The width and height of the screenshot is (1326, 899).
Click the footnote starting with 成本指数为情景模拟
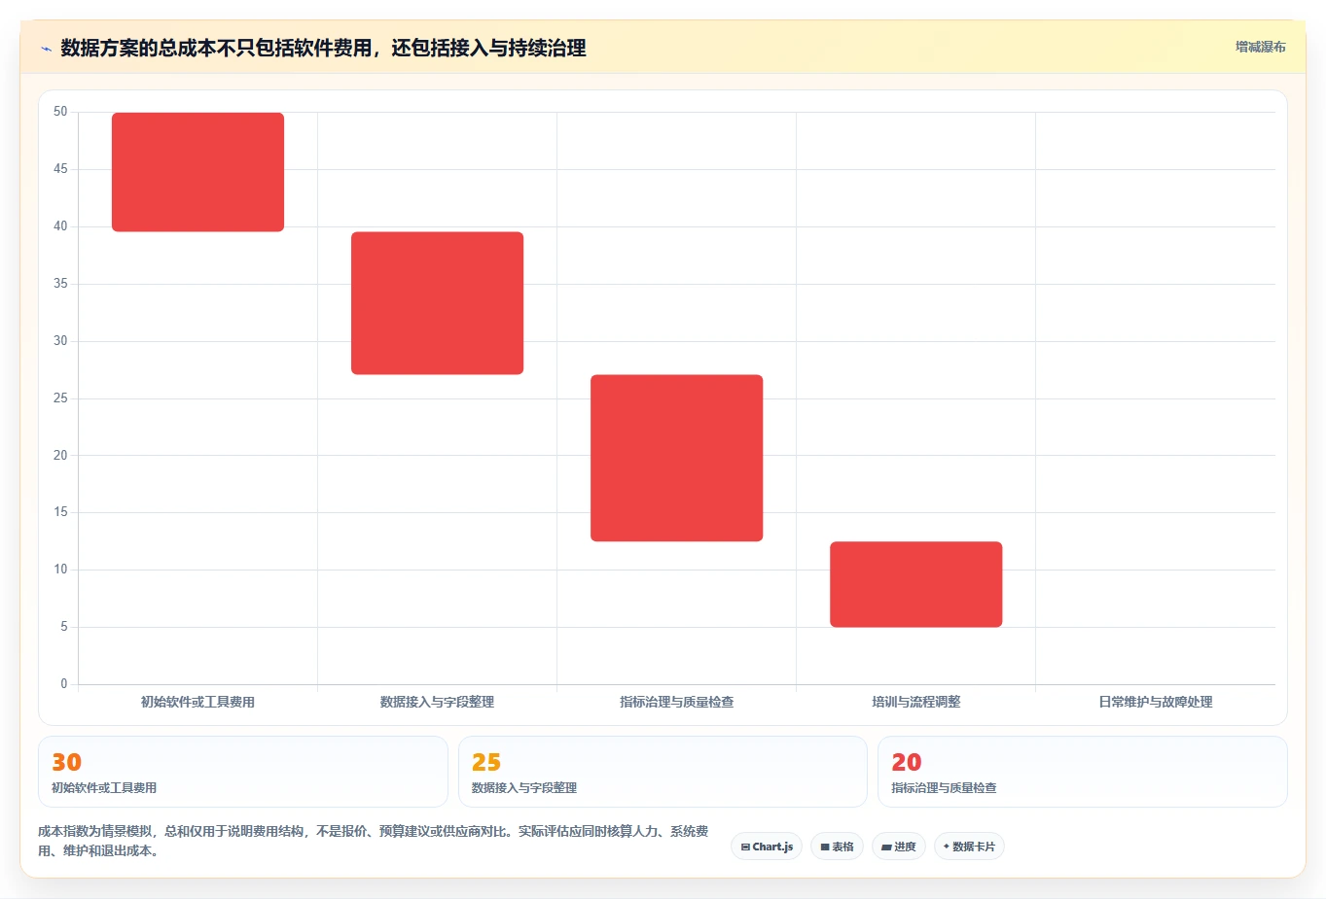coord(374,841)
